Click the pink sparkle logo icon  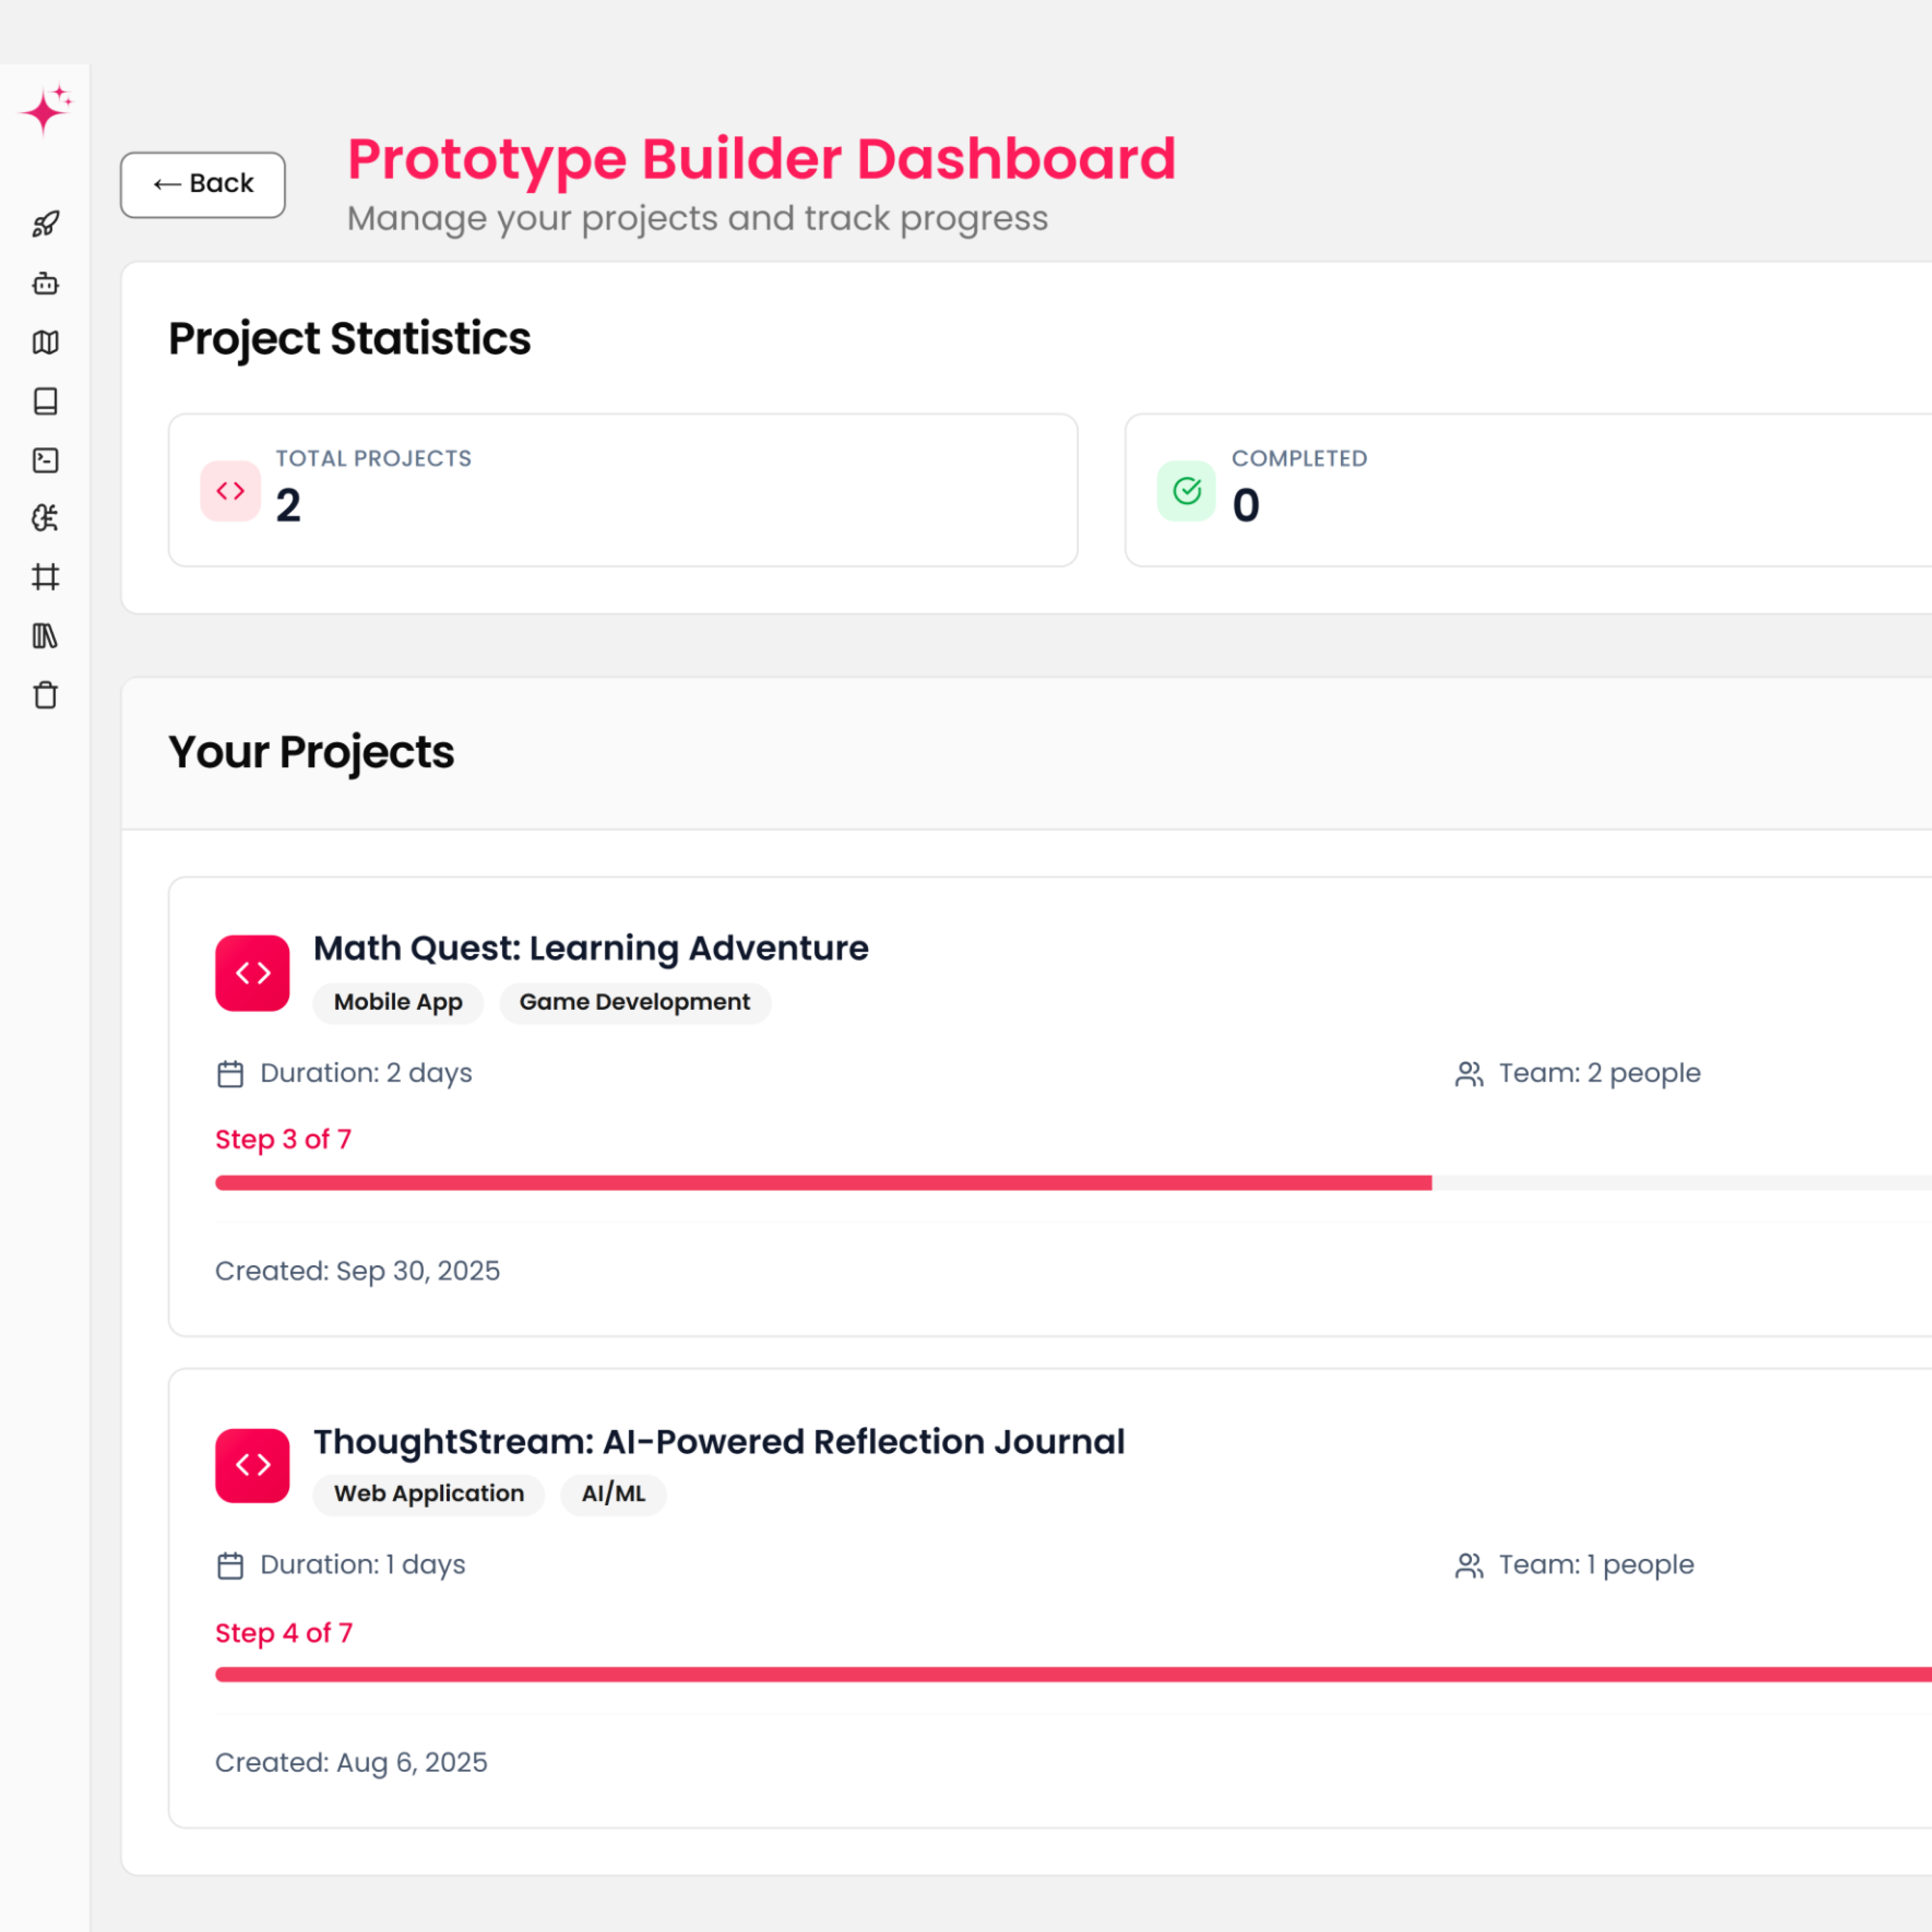click(x=45, y=109)
